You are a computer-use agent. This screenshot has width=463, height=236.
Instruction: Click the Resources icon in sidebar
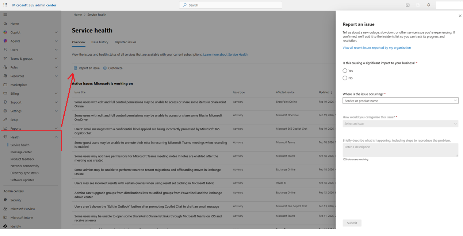(5, 76)
